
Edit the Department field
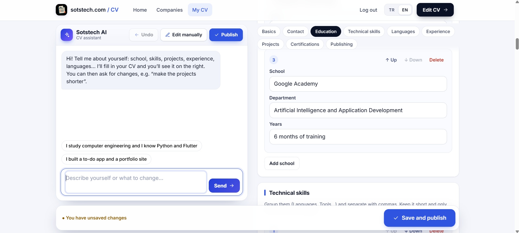(x=358, y=110)
